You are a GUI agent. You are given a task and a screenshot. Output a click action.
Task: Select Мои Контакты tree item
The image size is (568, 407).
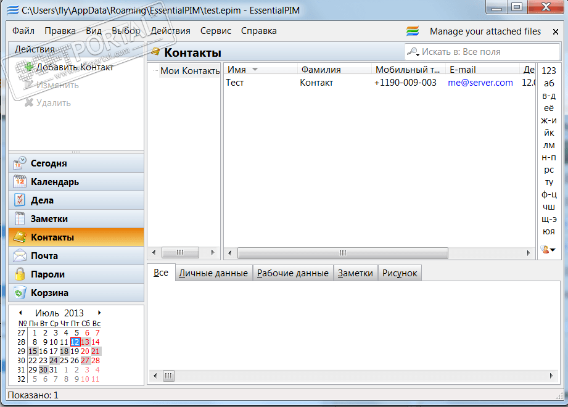coord(190,71)
